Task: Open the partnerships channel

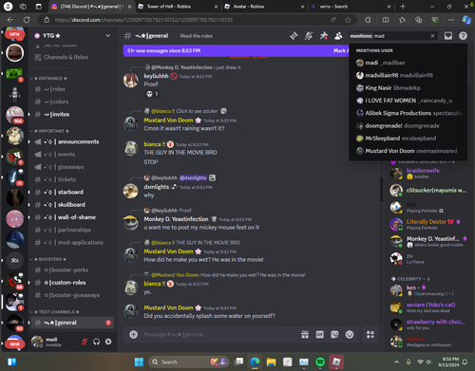Action: click(72, 230)
